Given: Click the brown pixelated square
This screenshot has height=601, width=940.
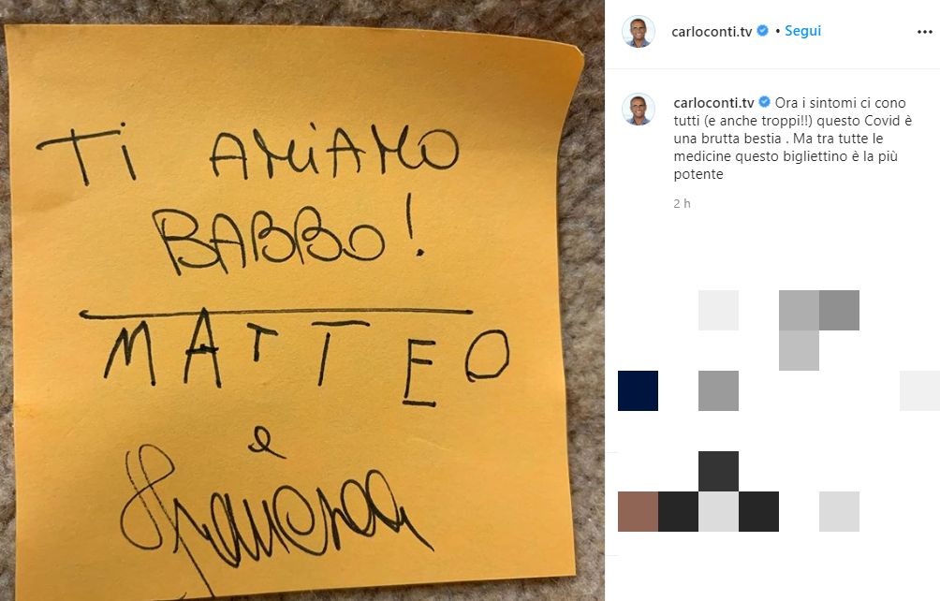Looking at the screenshot, I should tap(638, 512).
